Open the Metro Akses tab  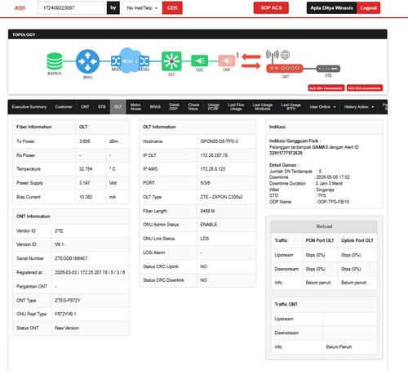tap(135, 107)
